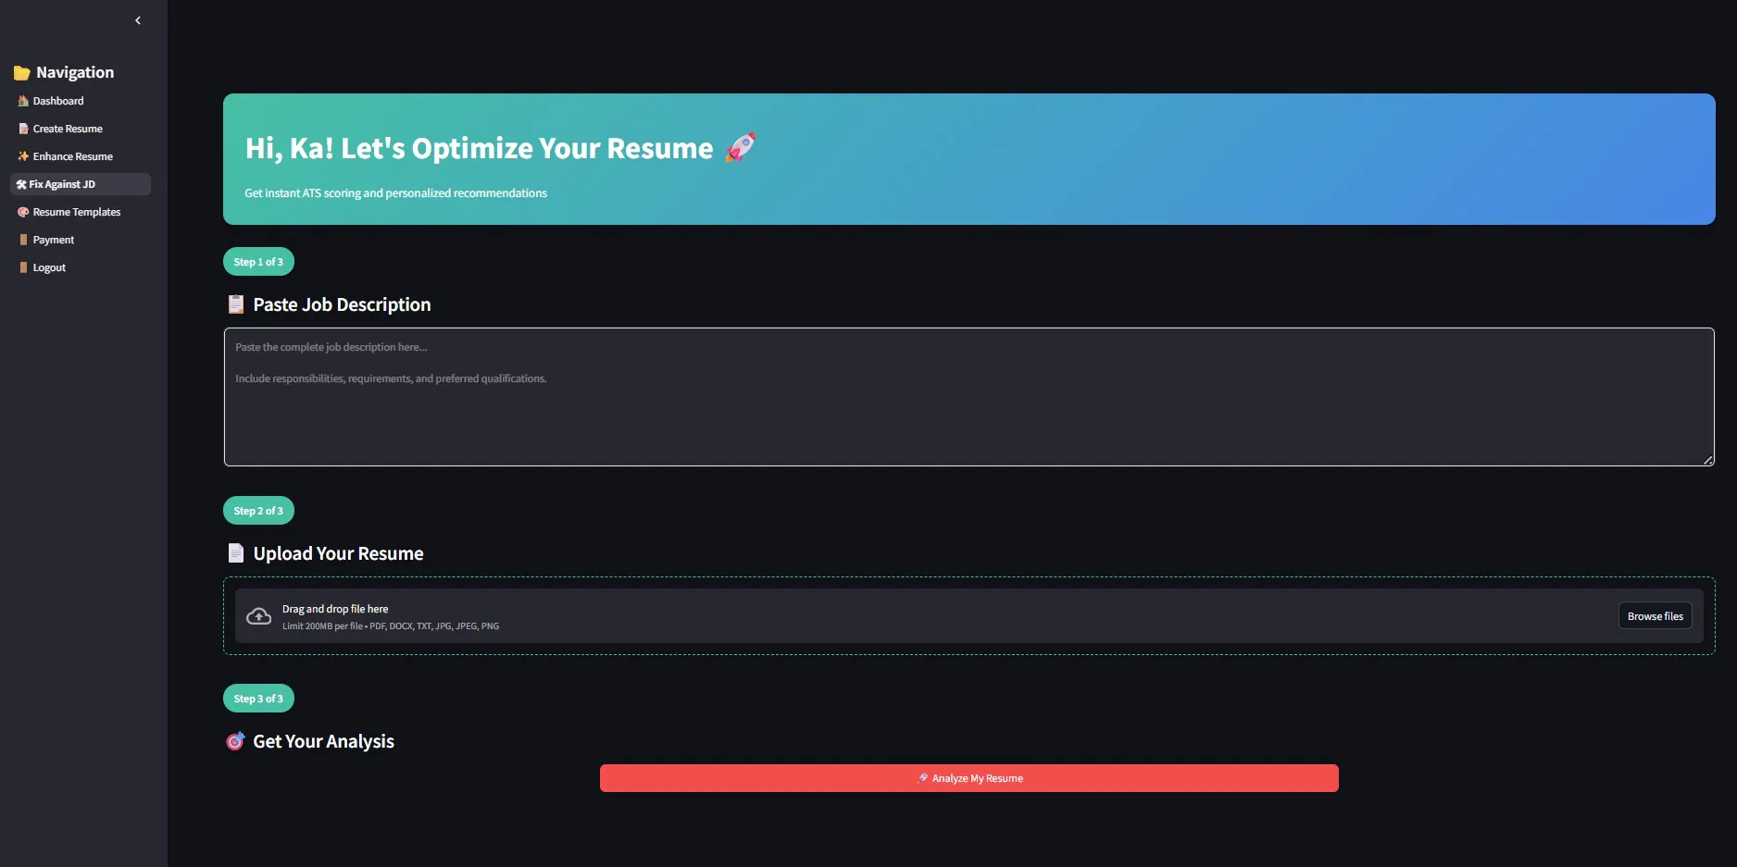
Task: Click the Paste Job Description heading
Action: point(342,304)
